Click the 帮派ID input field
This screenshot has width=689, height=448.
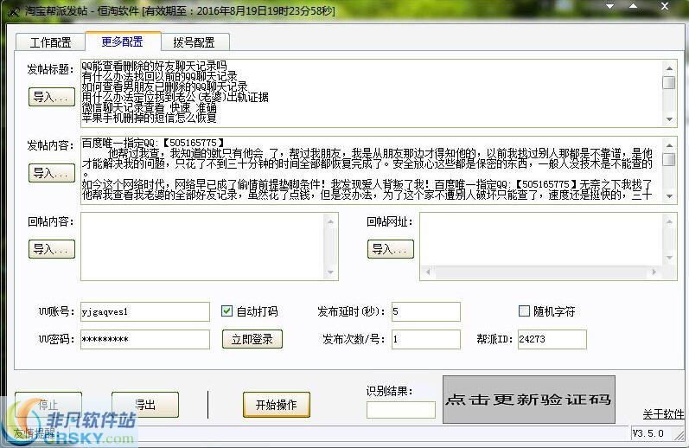(552, 339)
